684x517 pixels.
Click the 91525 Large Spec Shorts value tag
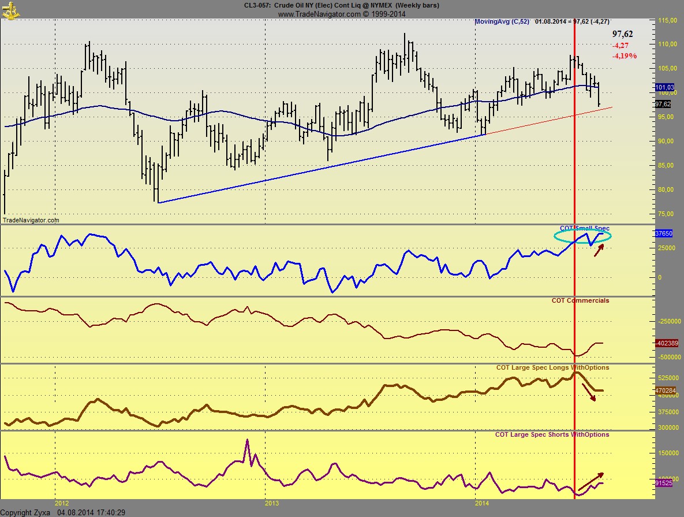click(664, 483)
